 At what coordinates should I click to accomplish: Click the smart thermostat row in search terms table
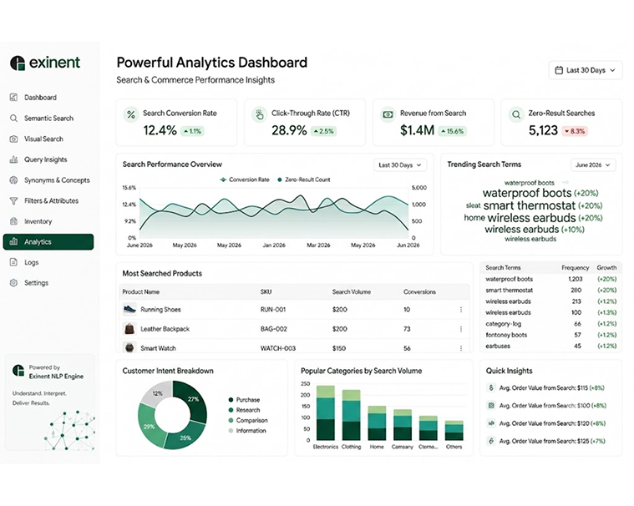[x=550, y=291]
